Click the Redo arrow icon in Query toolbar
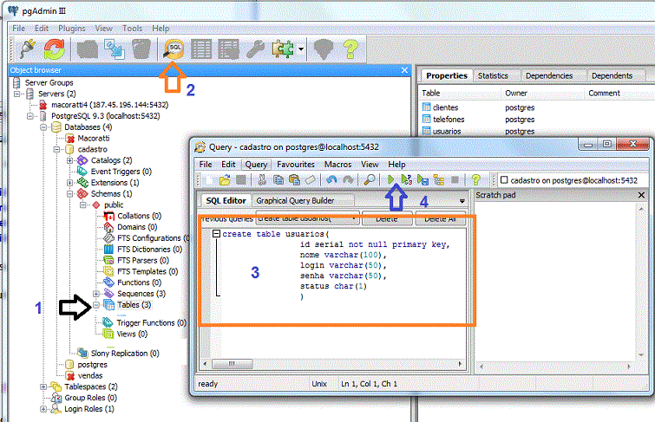The image size is (655, 422). coord(348,180)
